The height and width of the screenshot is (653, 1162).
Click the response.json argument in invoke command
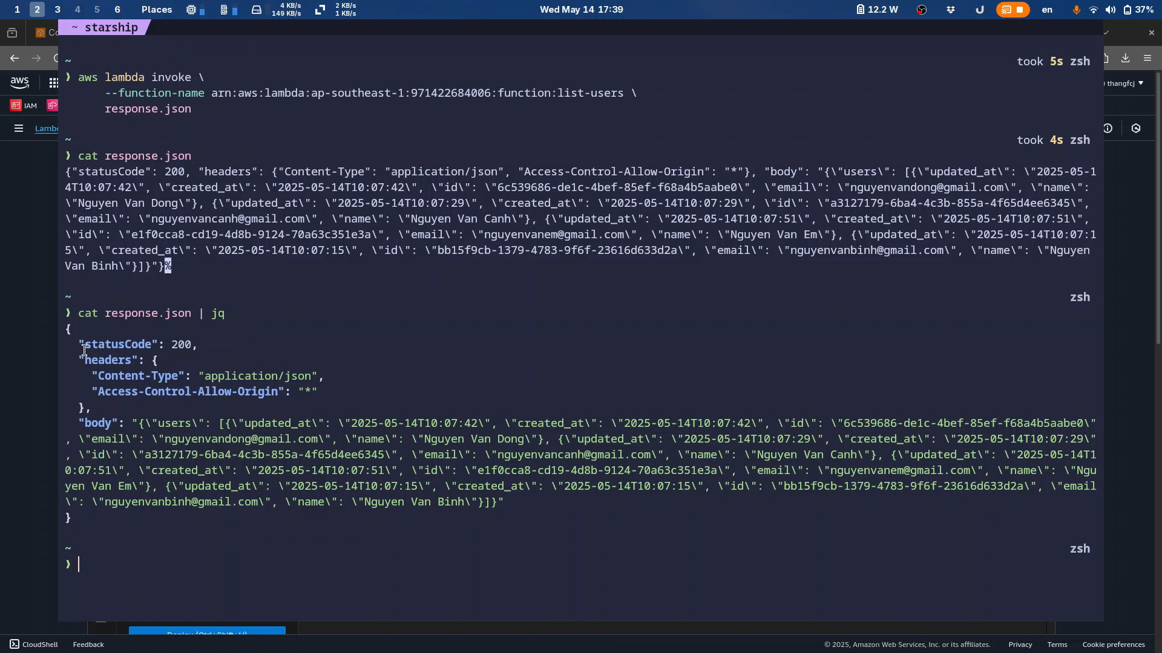148,109
